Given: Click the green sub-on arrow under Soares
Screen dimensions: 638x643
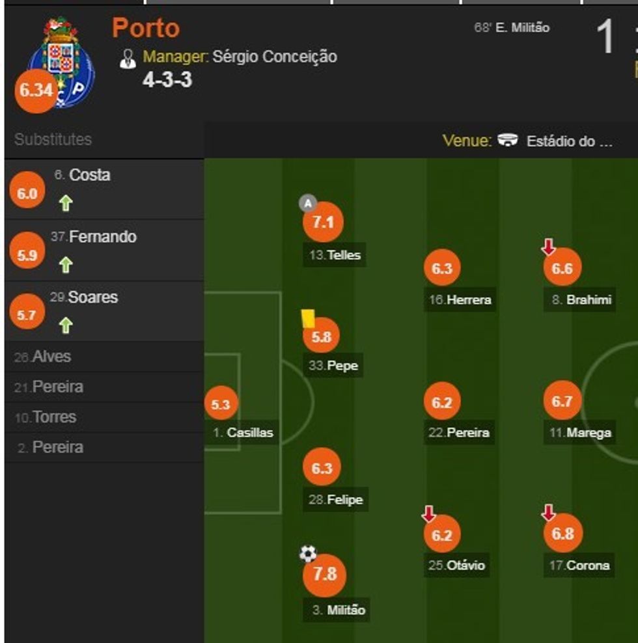Looking at the screenshot, I should tap(66, 325).
